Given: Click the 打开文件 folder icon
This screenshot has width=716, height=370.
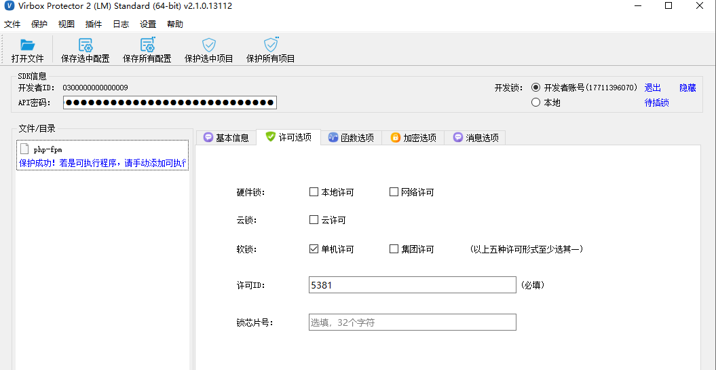Looking at the screenshot, I should coord(27,45).
